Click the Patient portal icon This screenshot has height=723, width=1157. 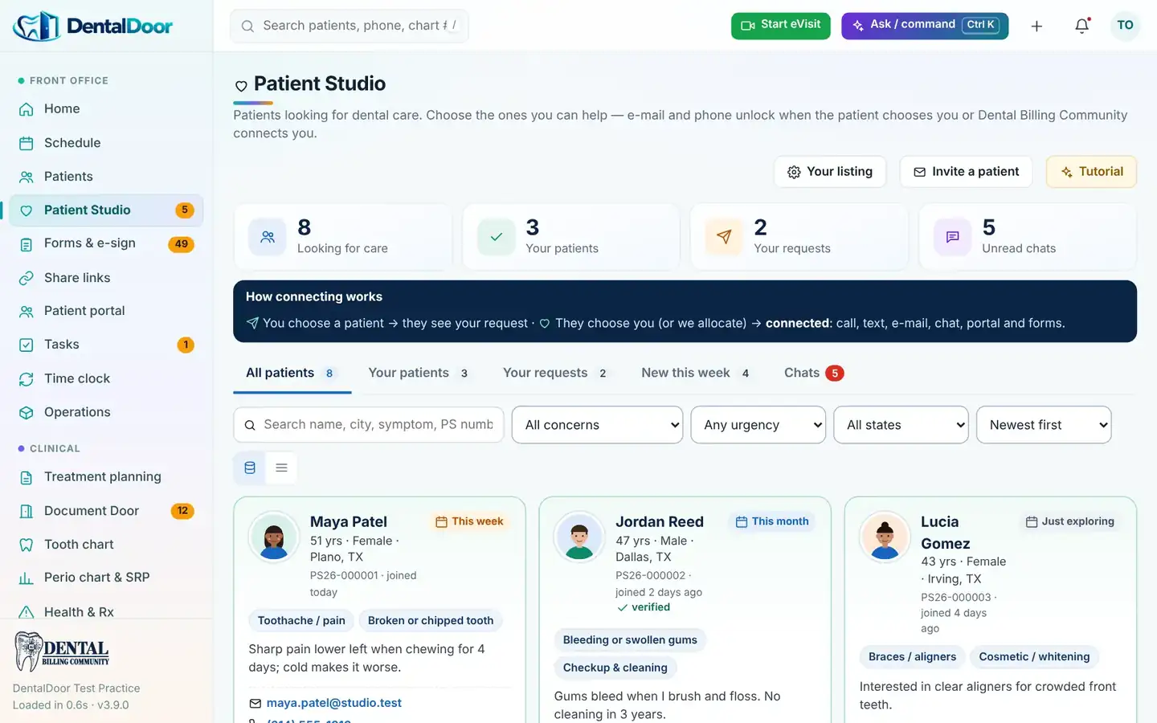[x=27, y=311]
